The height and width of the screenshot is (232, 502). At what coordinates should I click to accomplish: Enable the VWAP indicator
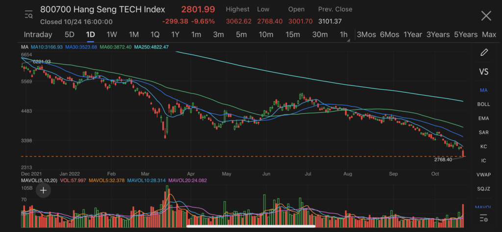pyautogui.click(x=483, y=175)
